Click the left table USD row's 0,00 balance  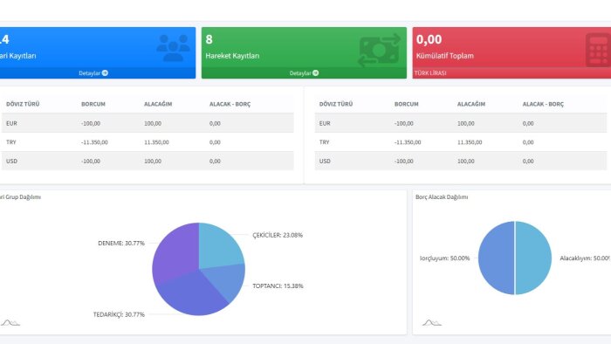[x=215, y=161]
